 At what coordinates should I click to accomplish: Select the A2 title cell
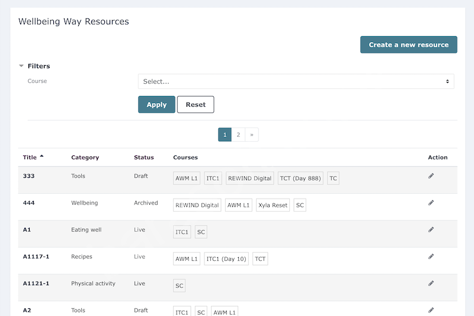(27, 310)
